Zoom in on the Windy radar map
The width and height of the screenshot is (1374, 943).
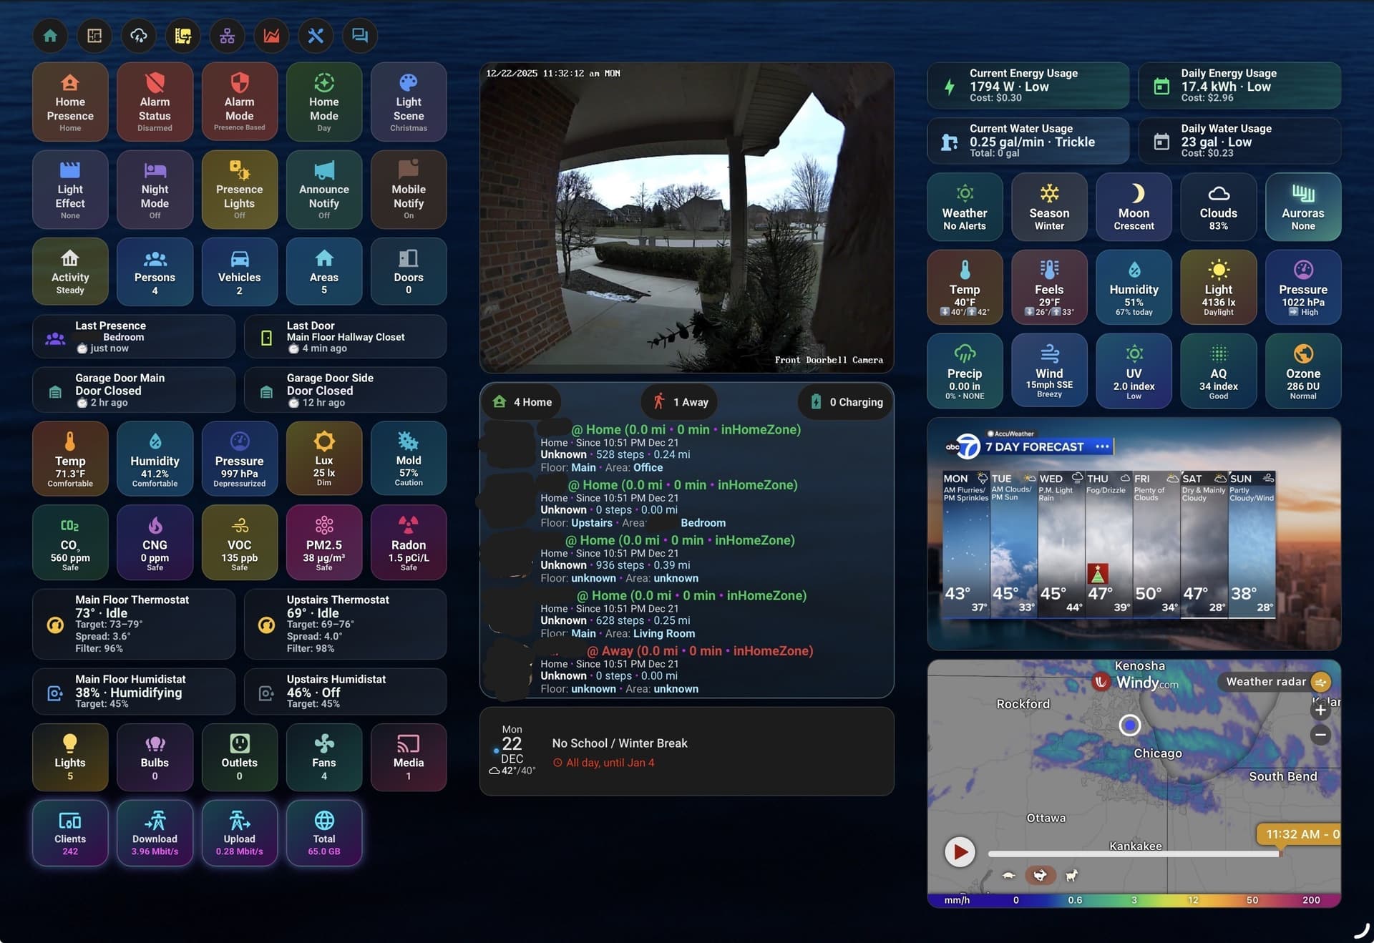pos(1320,710)
